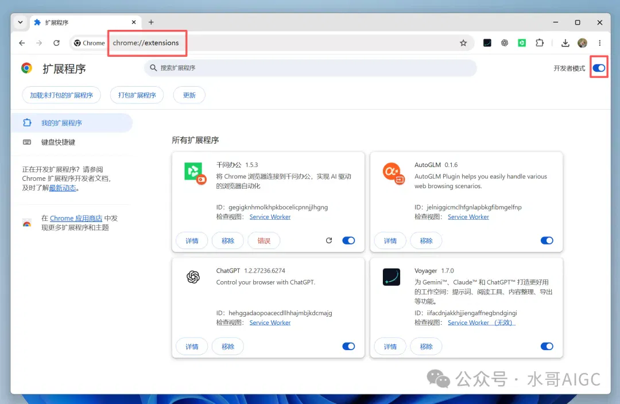Reload the 千问办公 extension with its refresh icon
The image size is (620, 404).
(328, 240)
